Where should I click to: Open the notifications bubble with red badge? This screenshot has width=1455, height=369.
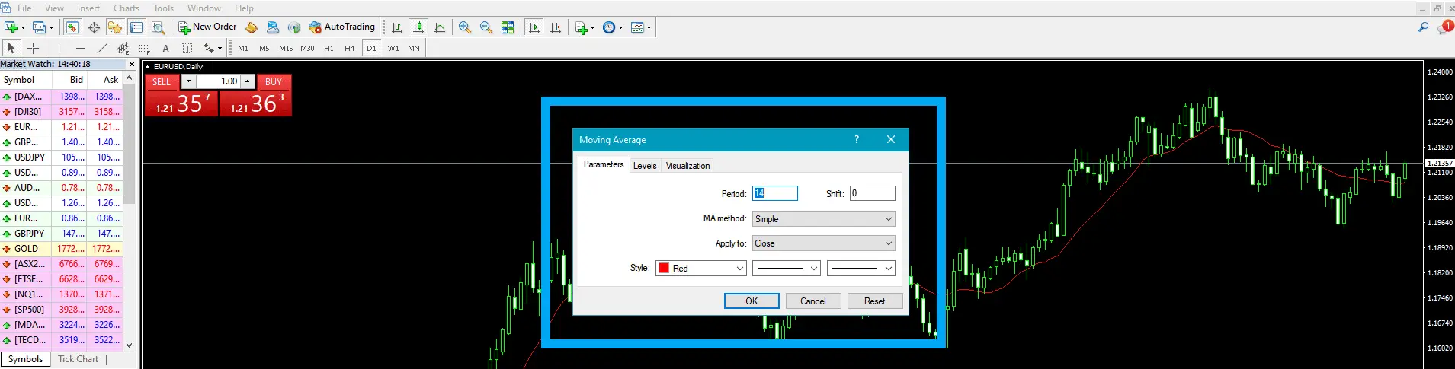pyautogui.click(x=1445, y=27)
